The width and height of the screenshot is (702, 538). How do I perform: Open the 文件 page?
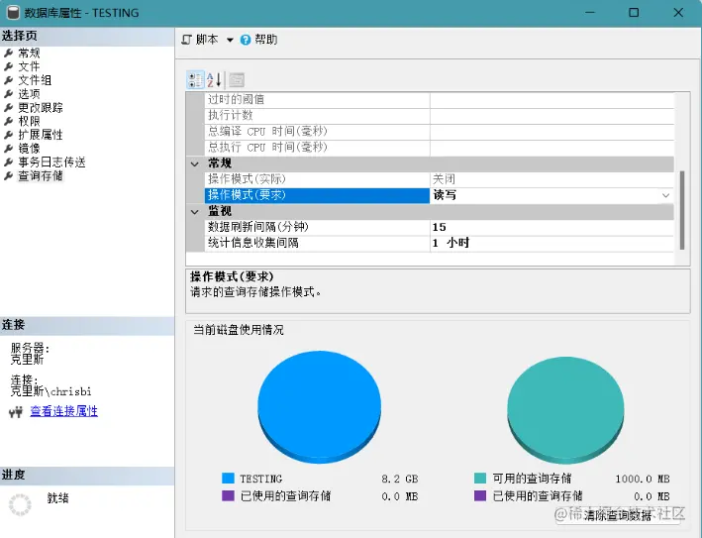click(x=29, y=66)
